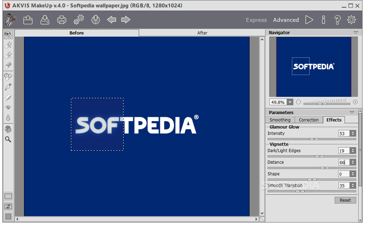Click zoom in plus button
This screenshot has height=225, width=365.
coord(355,102)
